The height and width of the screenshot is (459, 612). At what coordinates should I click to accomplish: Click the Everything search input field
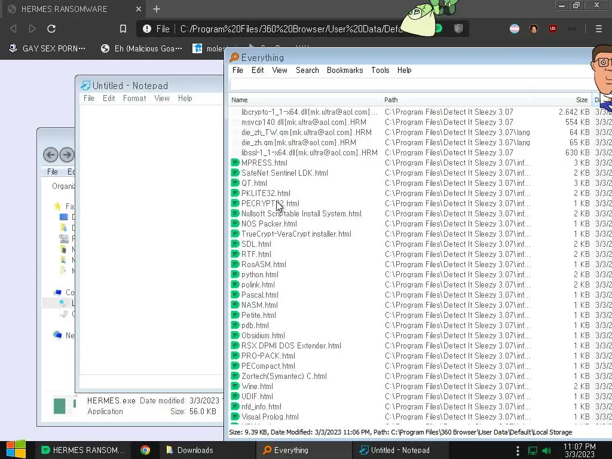point(412,84)
